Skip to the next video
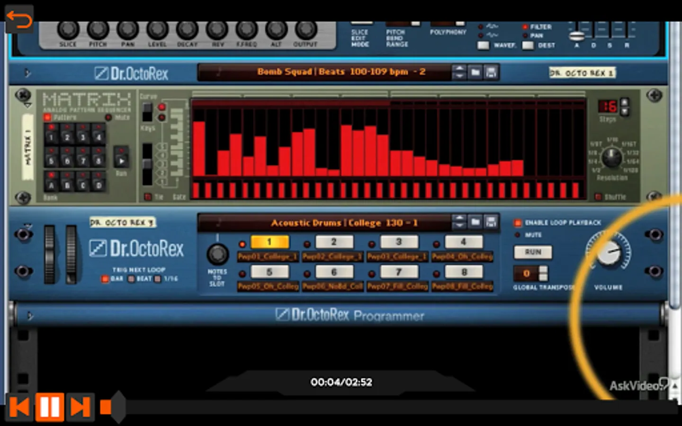This screenshot has height=426, width=682. 81,407
